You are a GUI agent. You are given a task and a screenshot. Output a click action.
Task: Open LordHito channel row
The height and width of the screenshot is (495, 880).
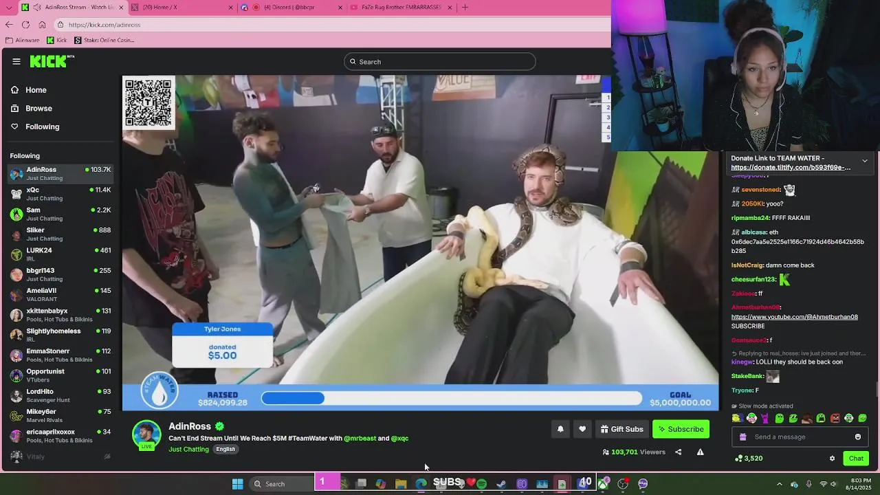tap(60, 395)
